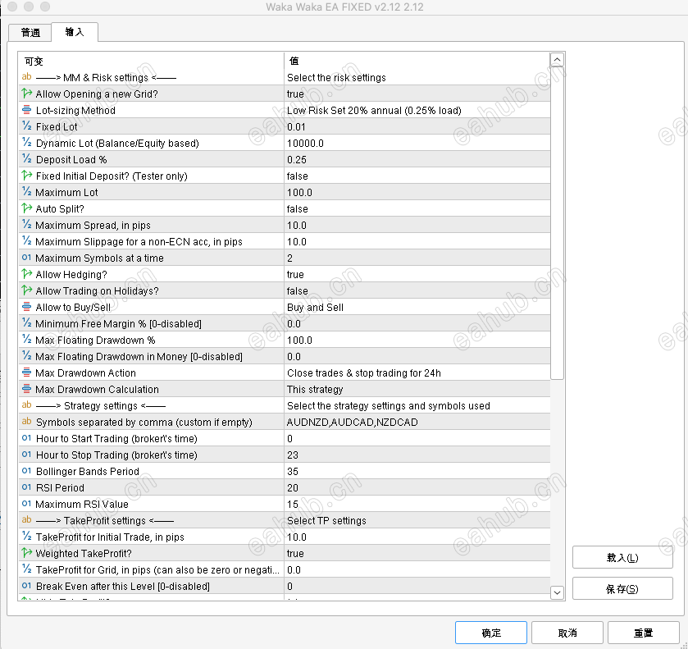Click the 保存(S) save button
This screenshot has width=688, height=649.
622,588
